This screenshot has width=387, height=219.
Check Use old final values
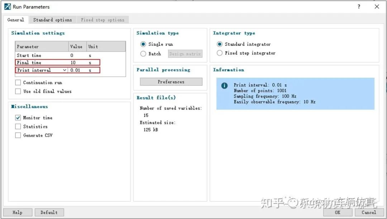pyautogui.click(x=18, y=91)
